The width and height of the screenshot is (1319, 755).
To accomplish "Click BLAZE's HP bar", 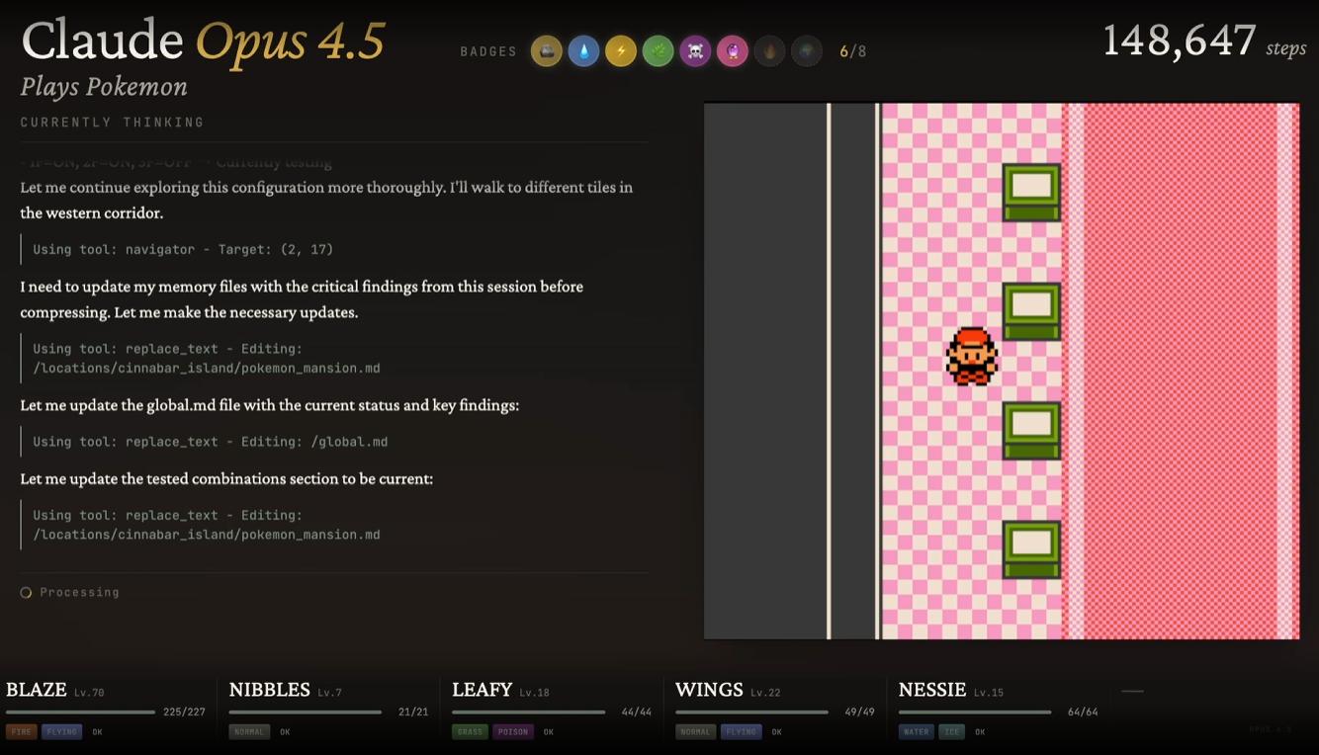I will pyautogui.click(x=80, y=712).
